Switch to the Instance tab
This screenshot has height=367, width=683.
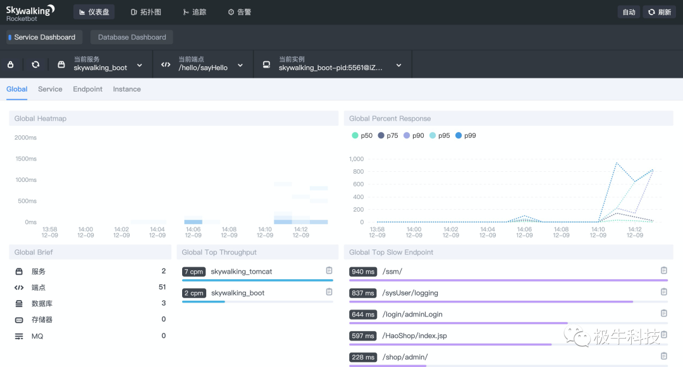(126, 89)
